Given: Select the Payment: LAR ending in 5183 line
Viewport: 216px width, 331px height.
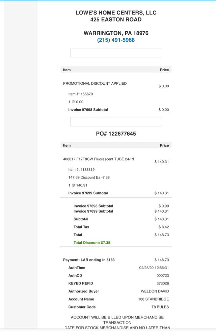Looking at the screenshot, I should 89,260.
